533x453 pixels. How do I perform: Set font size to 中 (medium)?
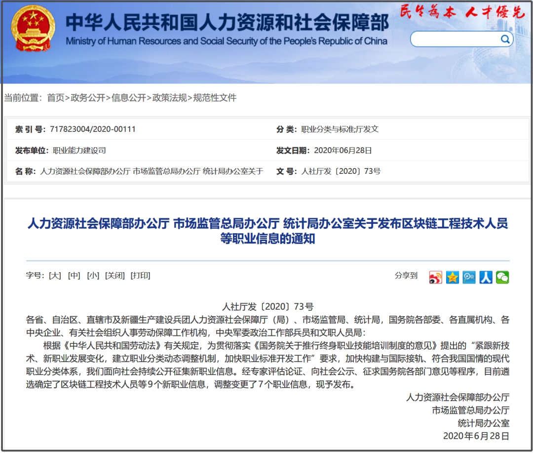(x=74, y=276)
